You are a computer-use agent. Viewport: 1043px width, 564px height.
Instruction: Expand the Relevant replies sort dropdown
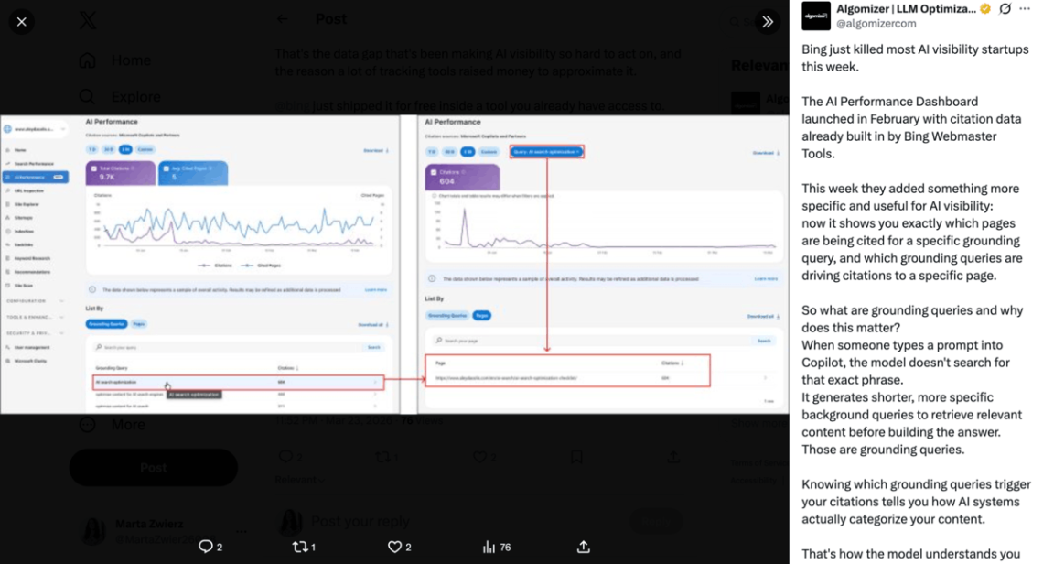click(300, 480)
